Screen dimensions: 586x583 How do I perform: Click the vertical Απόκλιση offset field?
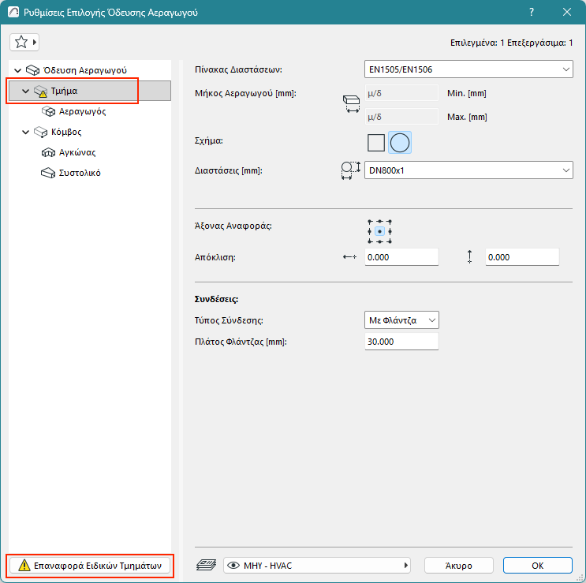click(x=522, y=257)
